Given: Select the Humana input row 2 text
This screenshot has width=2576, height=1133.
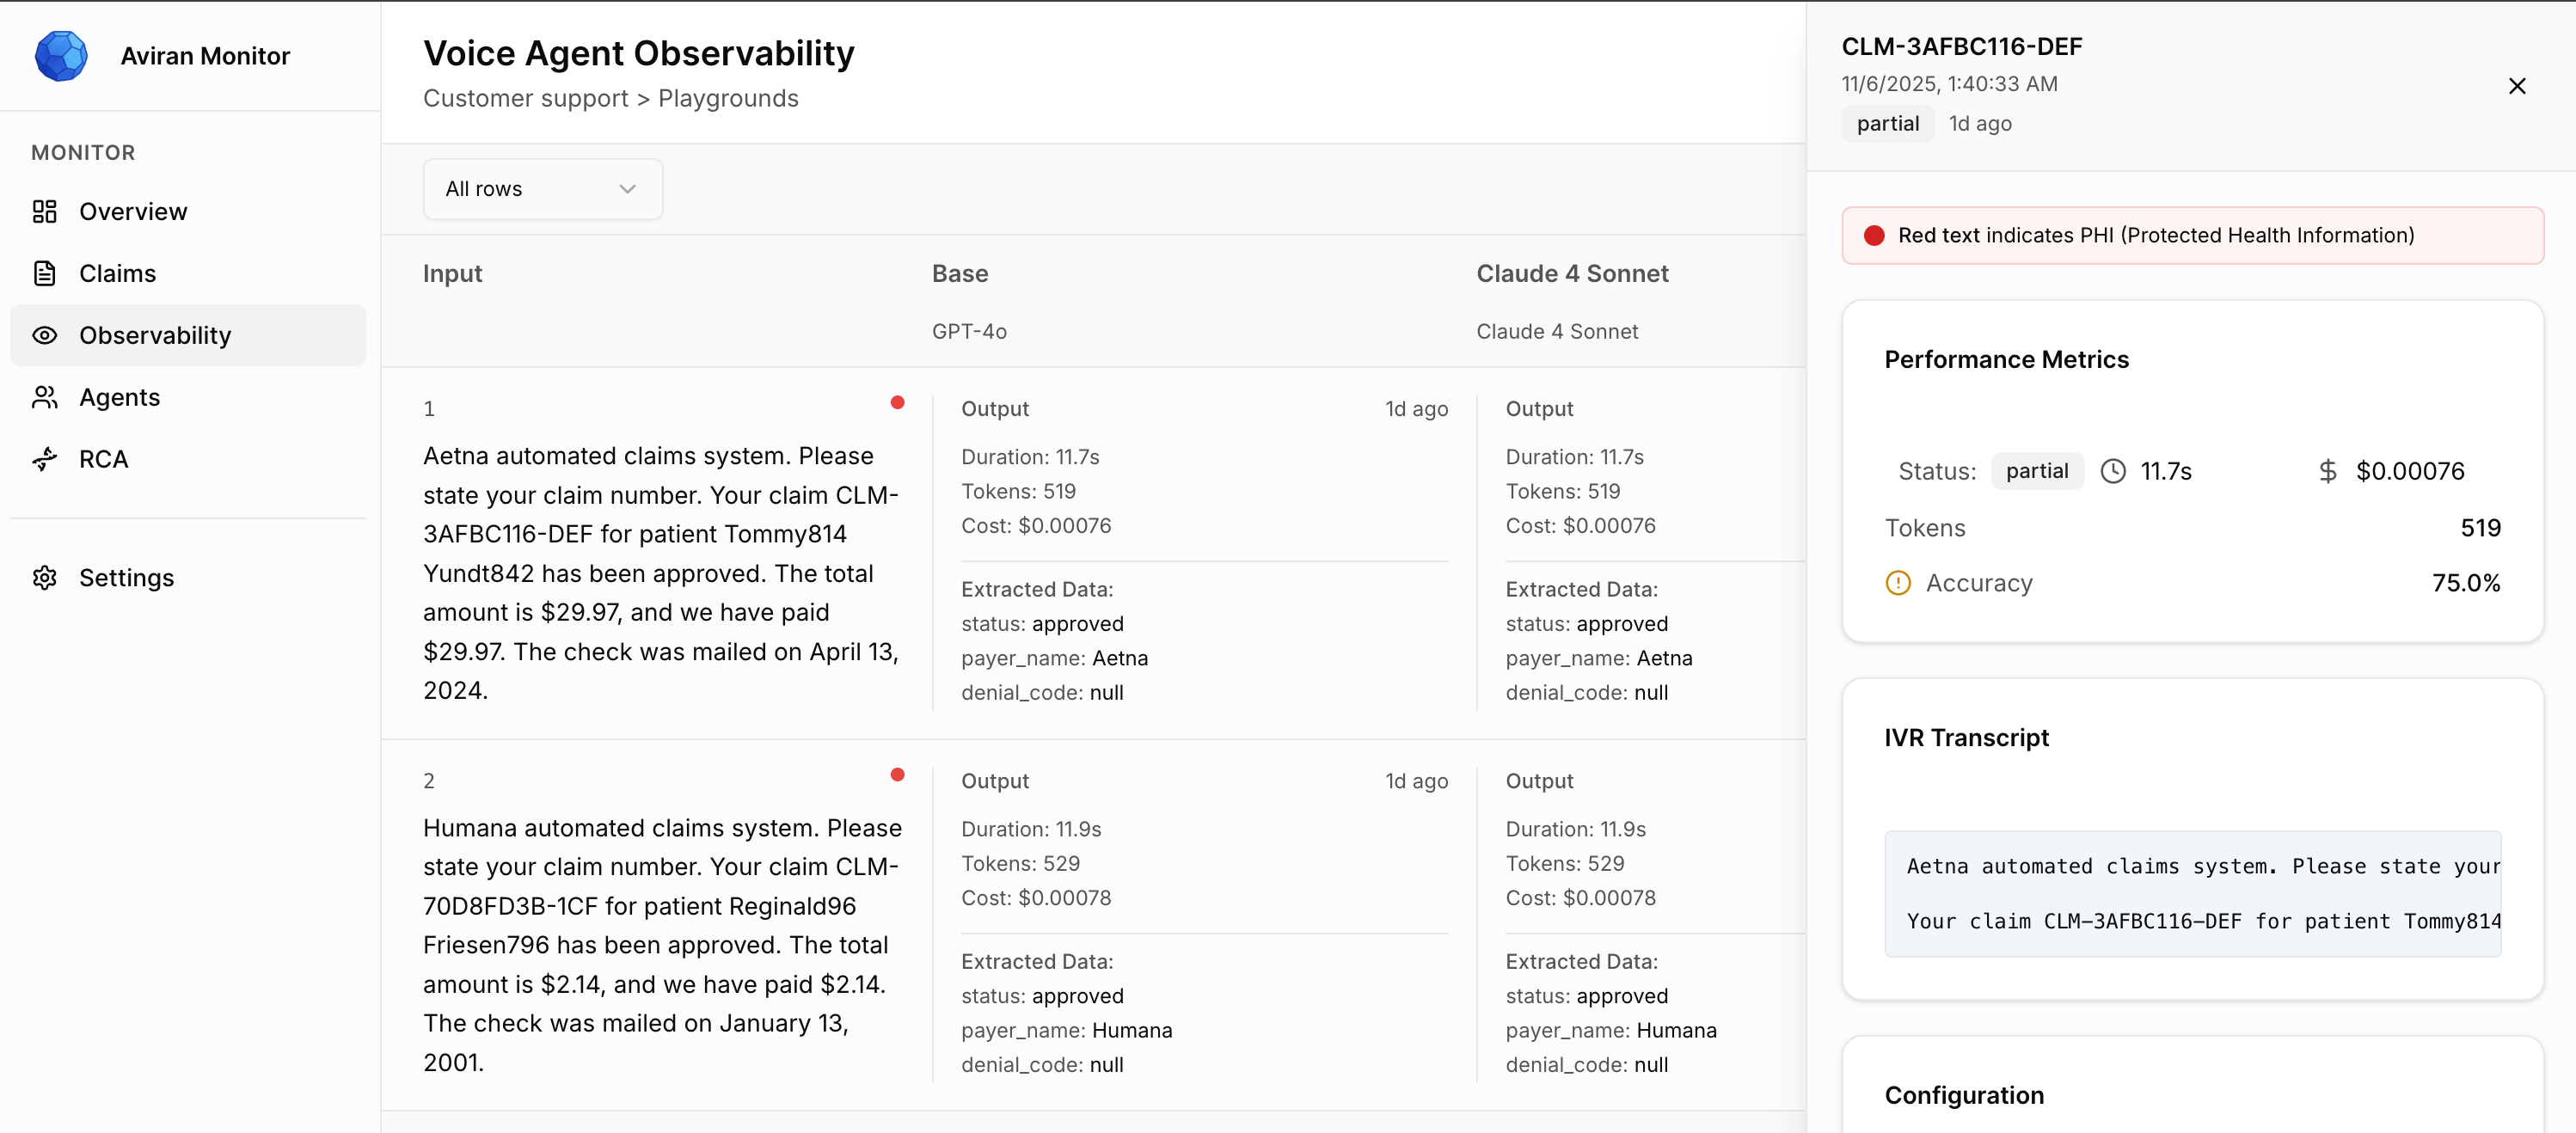Looking at the screenshot, I should pos(661,944).
